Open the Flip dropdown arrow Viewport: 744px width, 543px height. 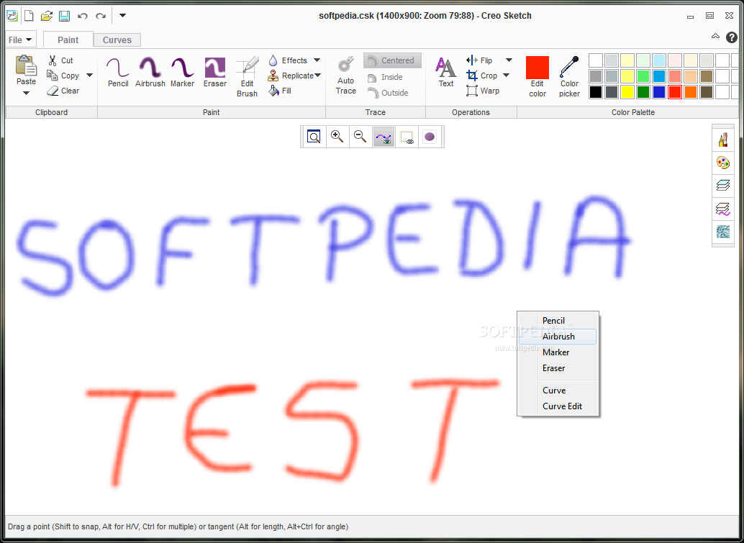pos(509,60)
